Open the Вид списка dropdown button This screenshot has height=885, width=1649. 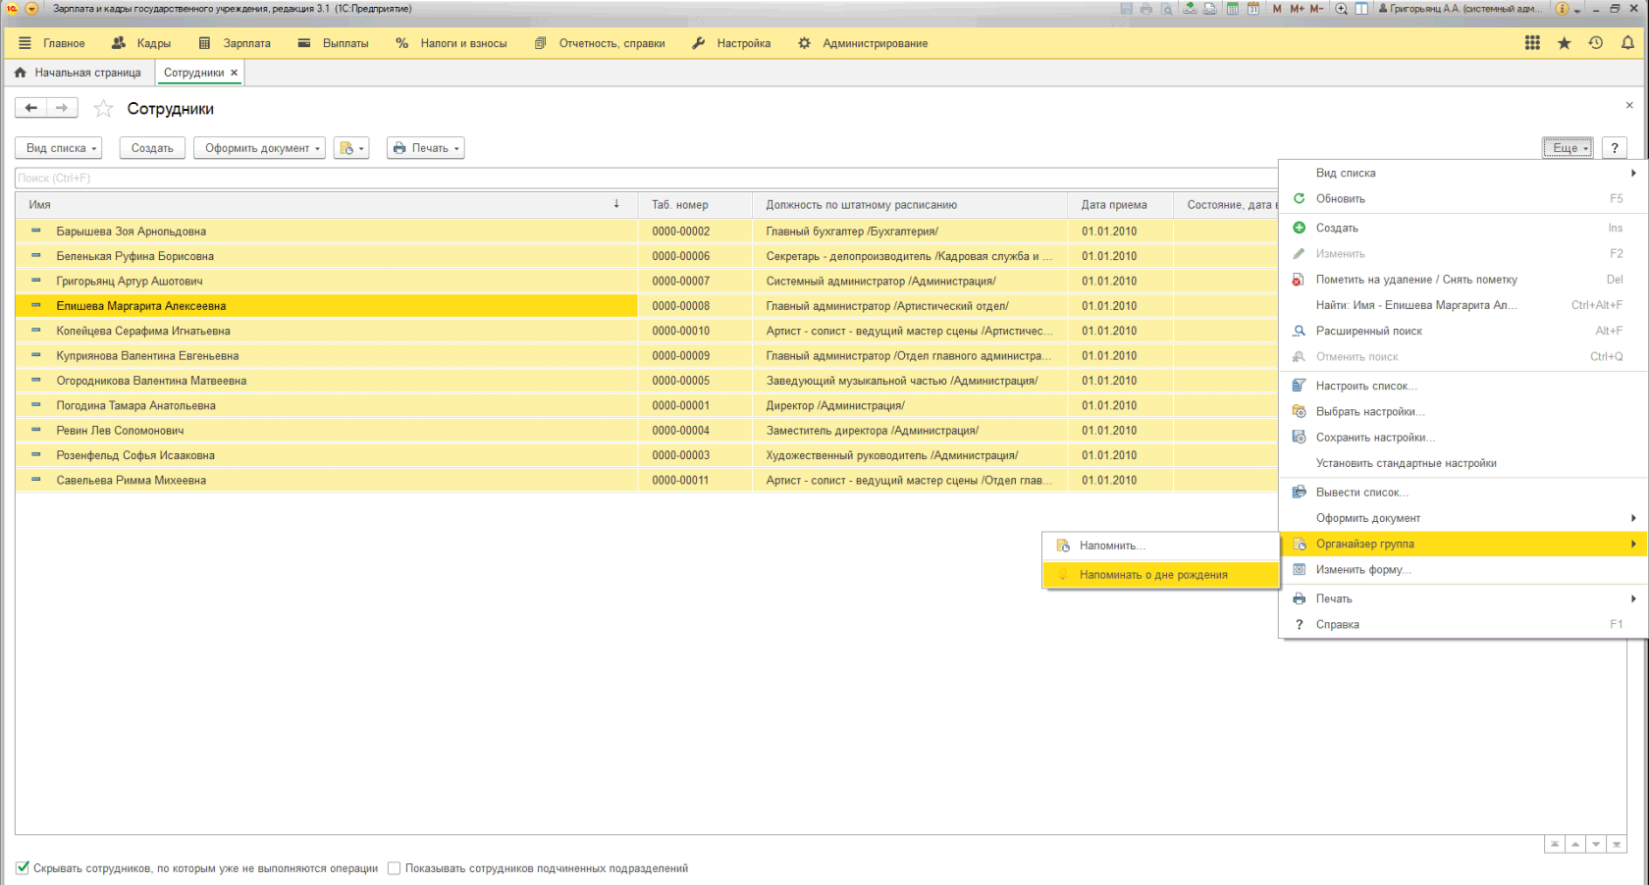coord(59,148)
